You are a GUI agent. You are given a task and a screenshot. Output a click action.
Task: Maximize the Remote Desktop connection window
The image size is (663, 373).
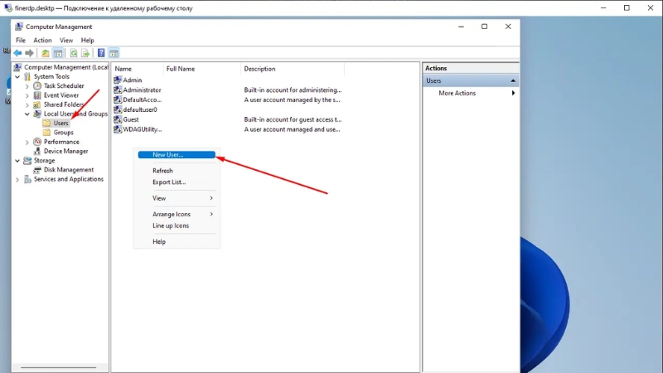627,7
